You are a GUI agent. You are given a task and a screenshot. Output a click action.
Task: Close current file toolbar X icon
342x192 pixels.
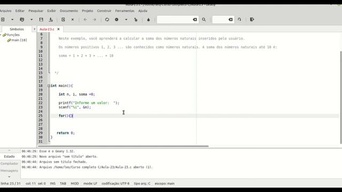pyautogui.click(x=73, y=20)
